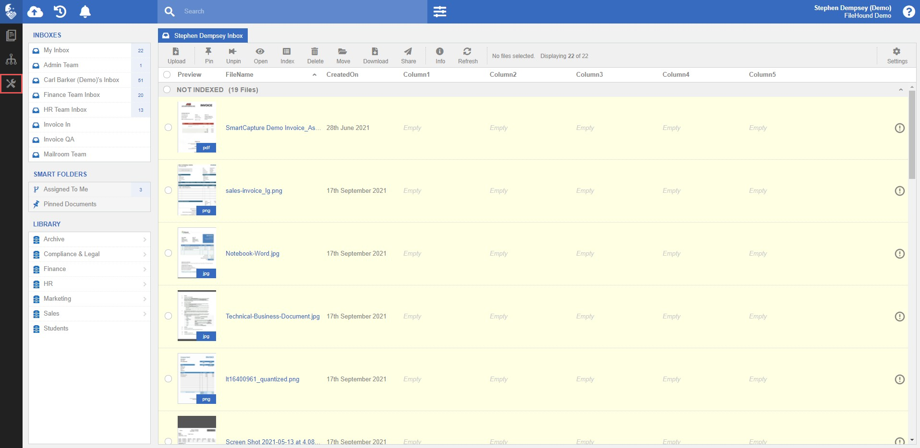920x448 pixels.
Task: Click warning icon for SmartCapture Demo Invoice row
Action: pyautogui.click(x=900, y=128)
